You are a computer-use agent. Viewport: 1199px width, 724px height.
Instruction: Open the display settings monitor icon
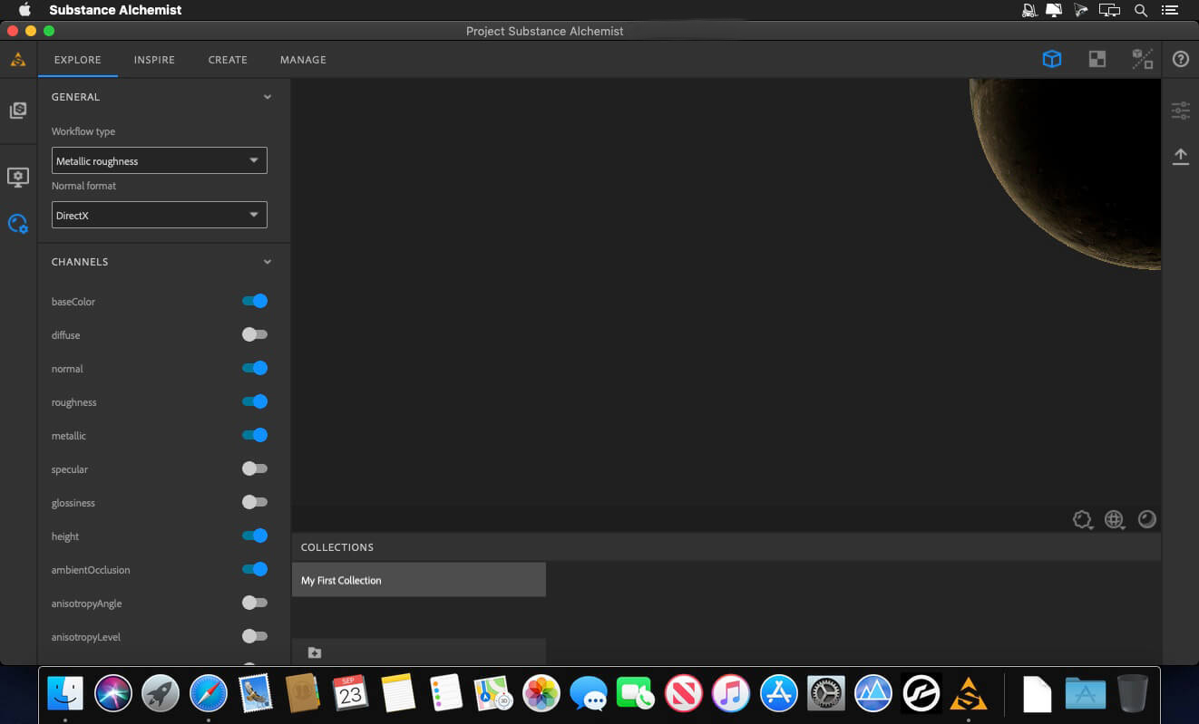point(18,177)
